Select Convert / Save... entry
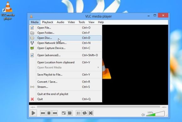The image size is (182, 122). (66, 82)
